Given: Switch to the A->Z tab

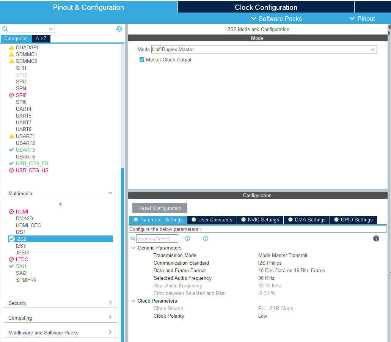Looking at the screenshot, I should (x=41, y=39).
